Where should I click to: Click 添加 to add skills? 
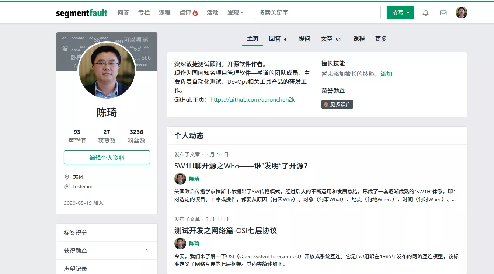[386, 74]
